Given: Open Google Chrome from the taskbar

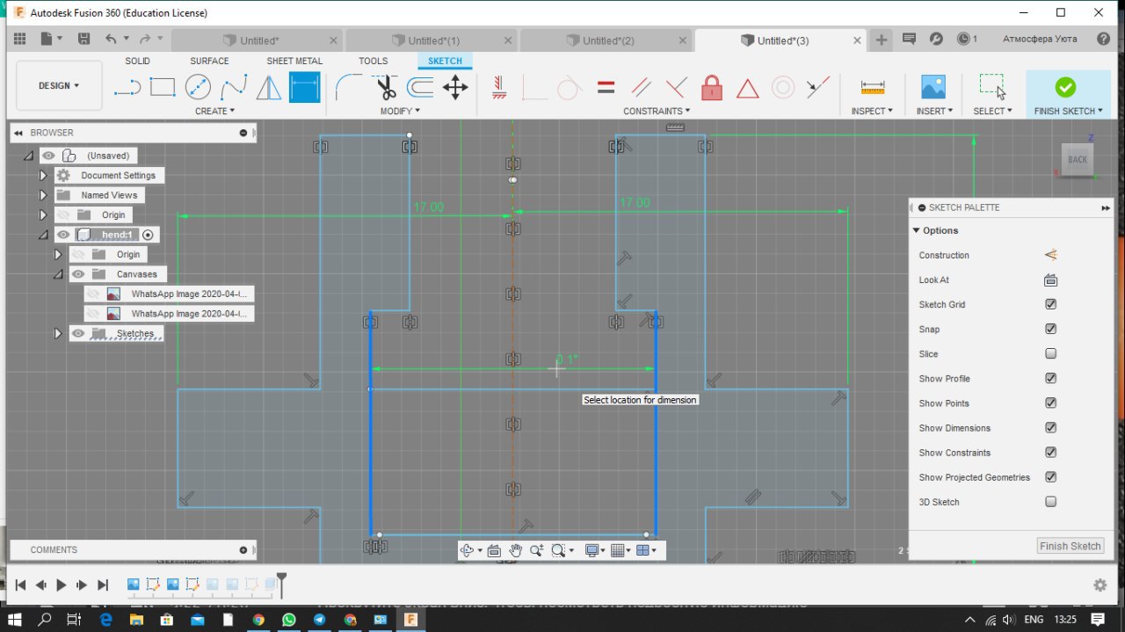Looking at the screenshot, I should pos(258,620).
